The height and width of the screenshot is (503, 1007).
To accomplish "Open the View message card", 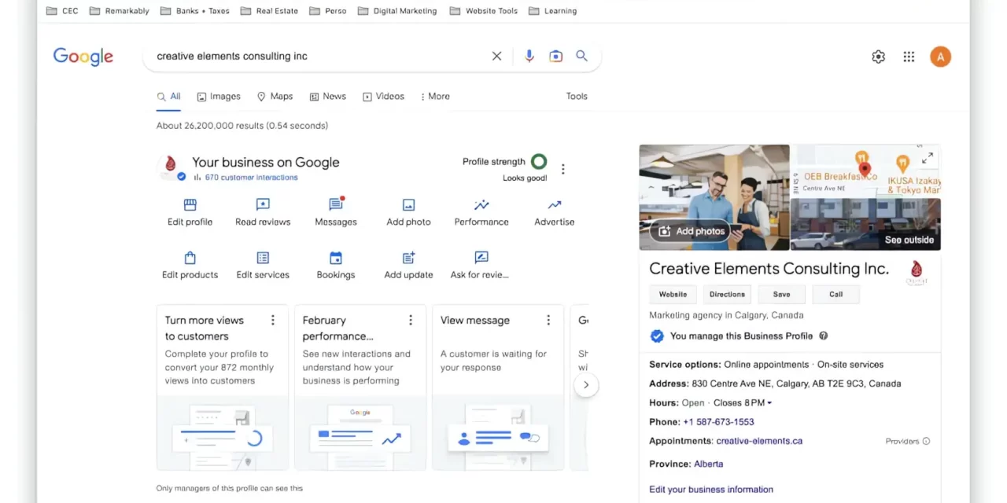I will click(x=498, y=387).
